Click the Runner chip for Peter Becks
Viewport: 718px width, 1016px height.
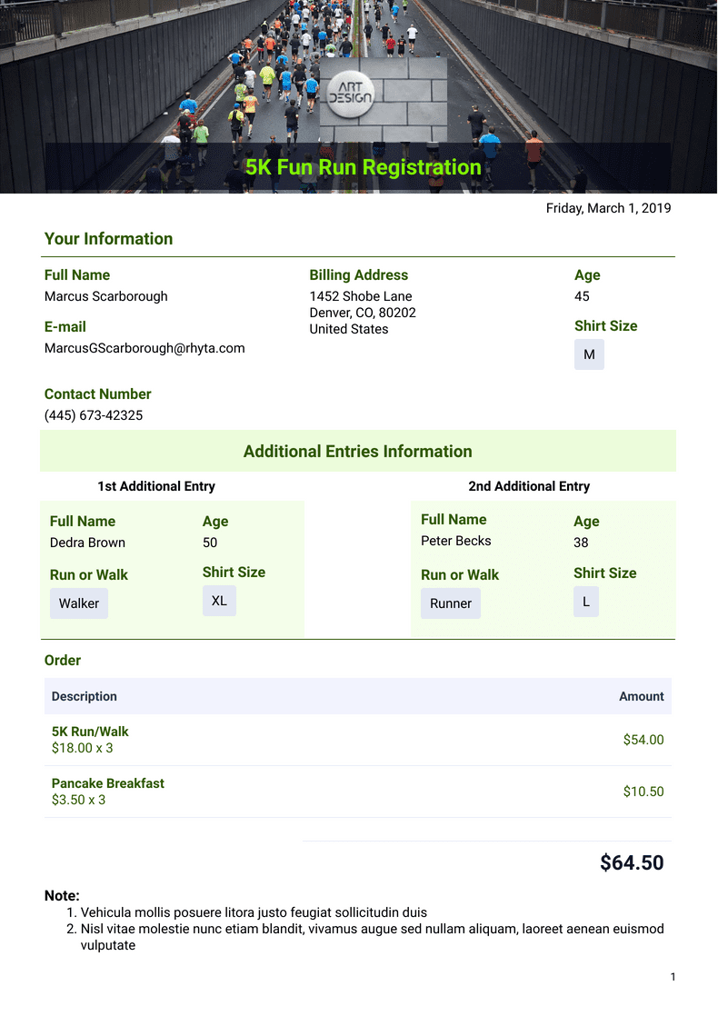click(x=451, y=603)
